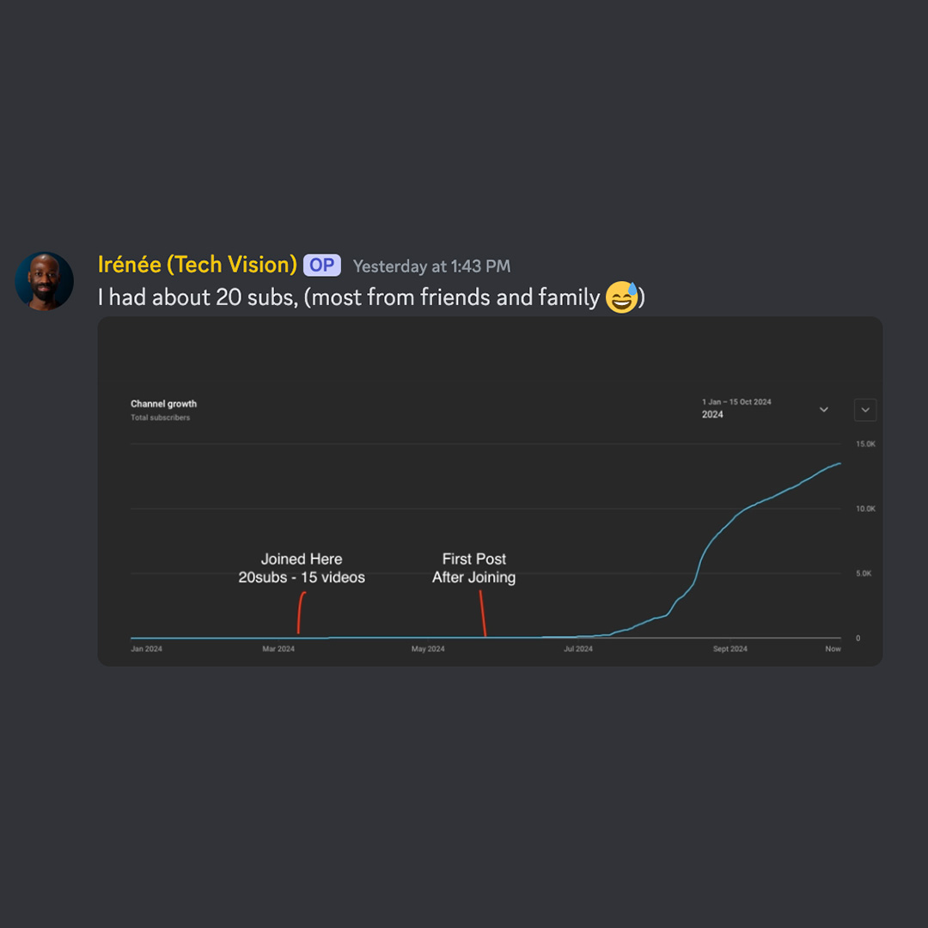Image resolution: width=928 pixels, height=928 pixels.
Task: Click the username Irénée (Tech Vision)
Action: (x=197, y=265)
